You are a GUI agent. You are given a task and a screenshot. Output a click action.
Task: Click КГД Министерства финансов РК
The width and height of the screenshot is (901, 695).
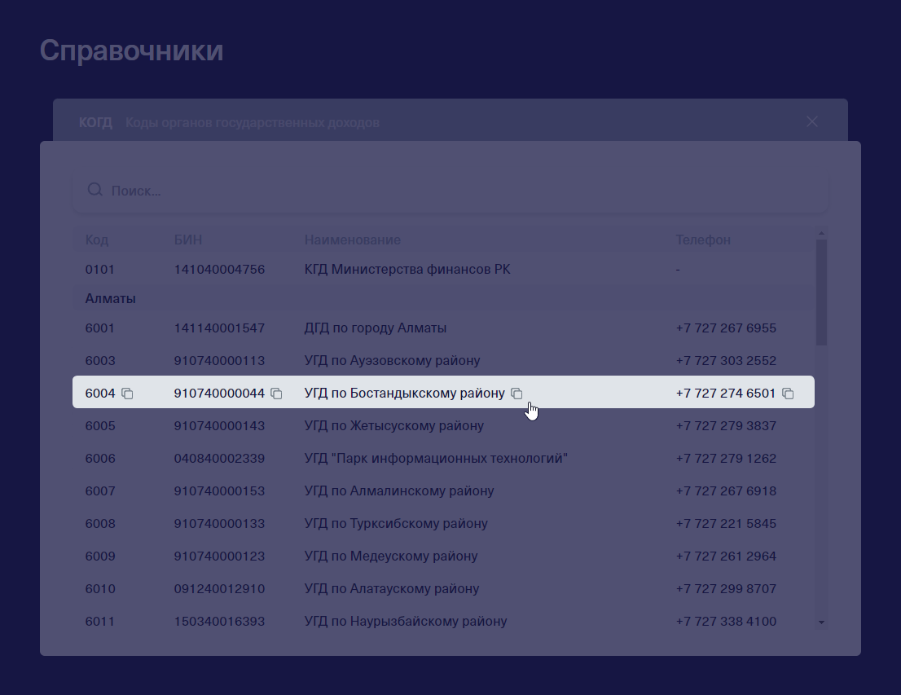pos(407,269)
